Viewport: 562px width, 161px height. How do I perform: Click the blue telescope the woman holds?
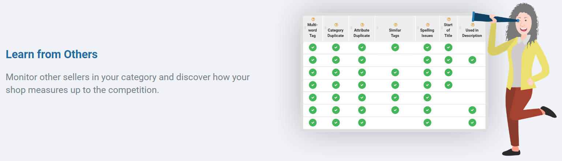[487, 18]
